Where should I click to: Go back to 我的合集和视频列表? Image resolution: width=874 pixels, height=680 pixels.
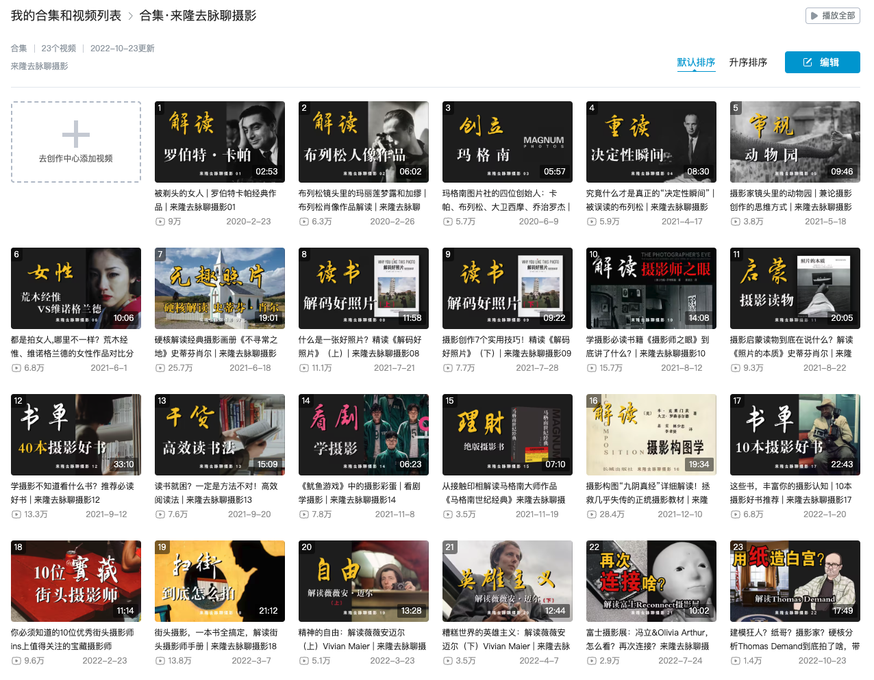[x=66, y=16]
